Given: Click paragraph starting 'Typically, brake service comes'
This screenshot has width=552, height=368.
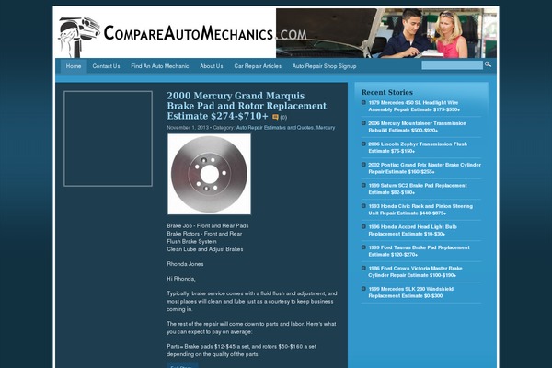Looking at the screenshot, I should (252, 301).
